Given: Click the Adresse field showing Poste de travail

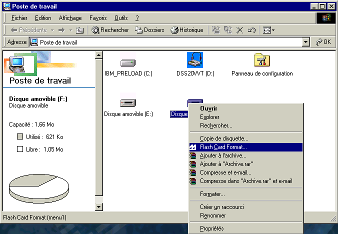Looking at the screenshot, I should coord(165,42).
